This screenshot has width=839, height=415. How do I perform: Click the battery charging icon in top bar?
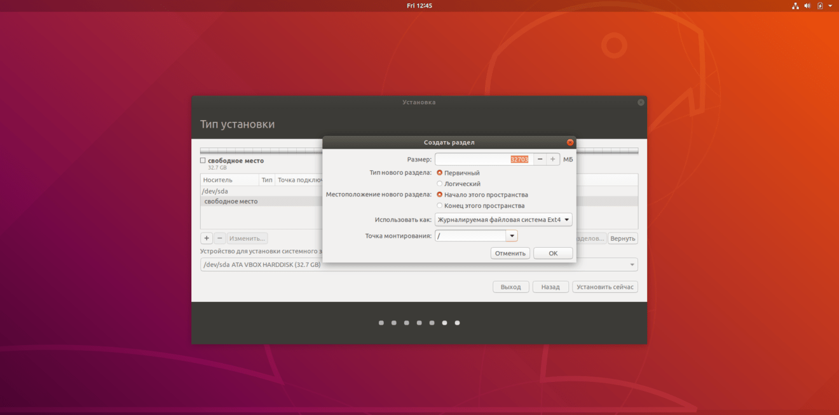(x=819, y=5)
